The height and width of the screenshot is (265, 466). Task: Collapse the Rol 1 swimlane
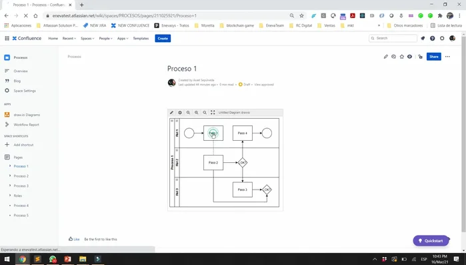(177, 121)
